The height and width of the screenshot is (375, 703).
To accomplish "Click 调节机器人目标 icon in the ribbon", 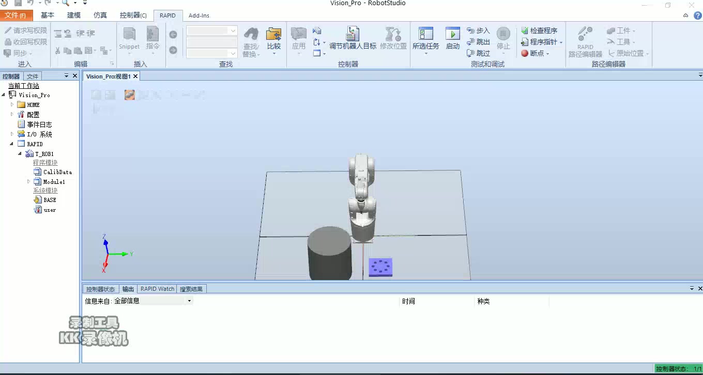I will 353,35.
